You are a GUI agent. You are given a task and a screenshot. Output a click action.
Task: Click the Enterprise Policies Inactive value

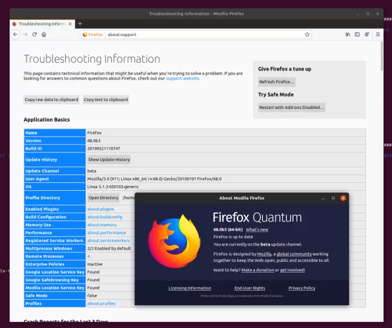pyautogui.click(x=95, y=264)
